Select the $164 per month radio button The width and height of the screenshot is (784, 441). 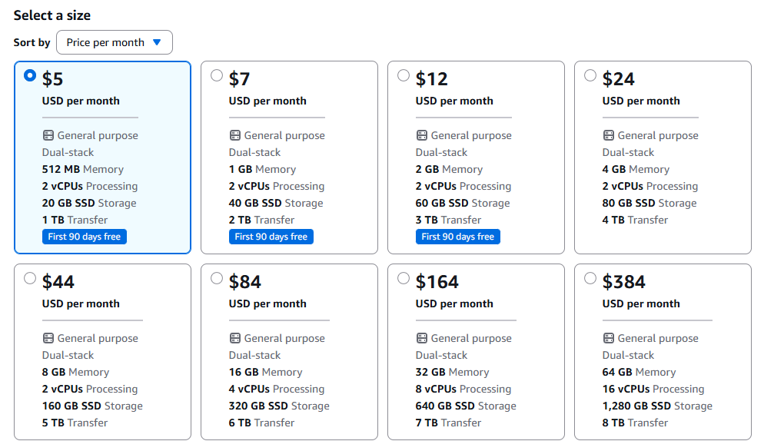click(404, 278)
